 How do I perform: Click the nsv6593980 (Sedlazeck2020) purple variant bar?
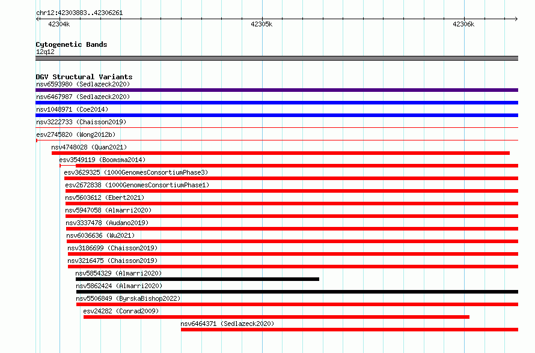click(x=277, y=90)
